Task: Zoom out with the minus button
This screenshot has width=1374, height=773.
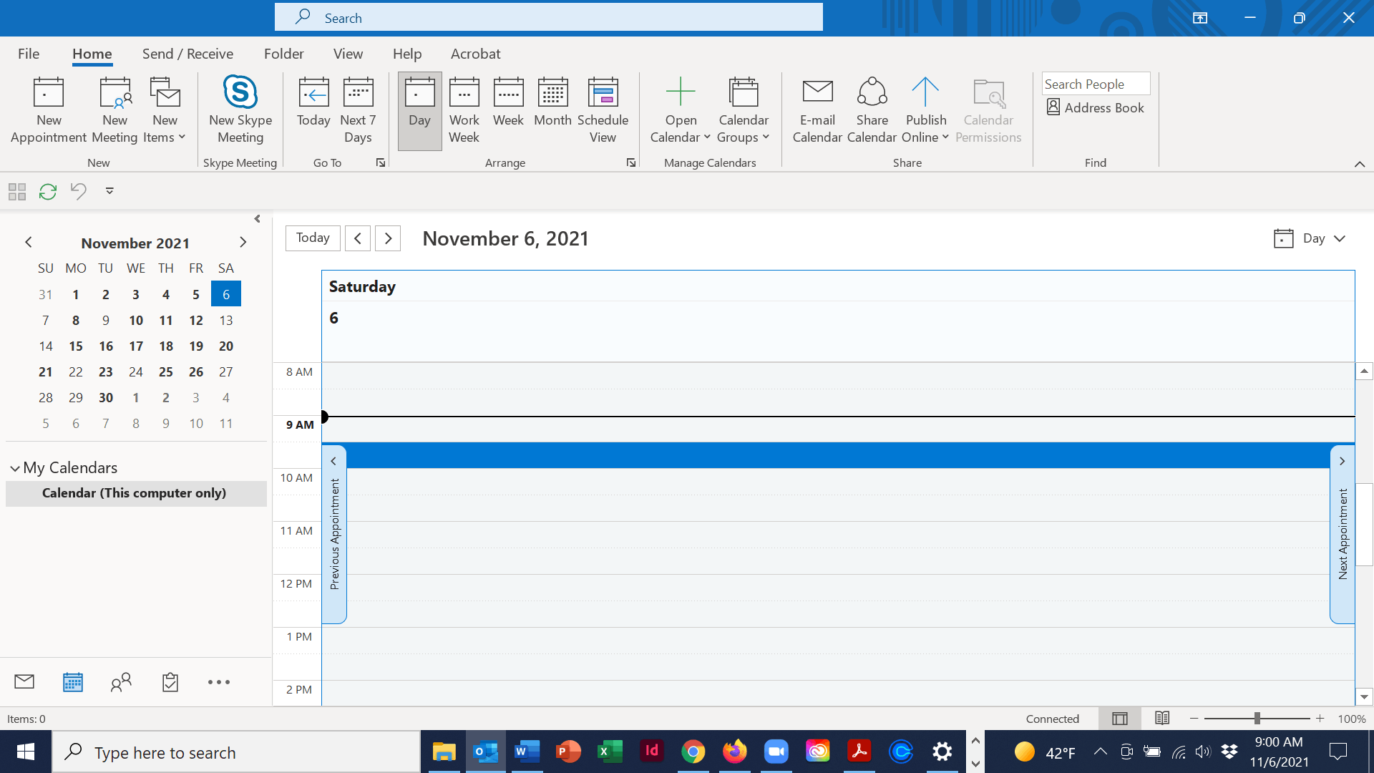Action: [x=1194, y=719]
